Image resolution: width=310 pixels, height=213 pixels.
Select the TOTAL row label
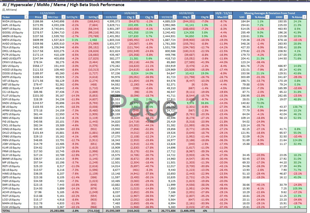coord(15,211)
